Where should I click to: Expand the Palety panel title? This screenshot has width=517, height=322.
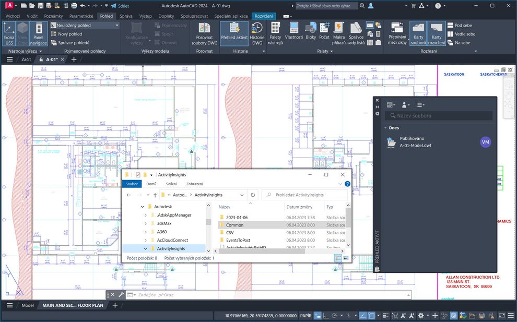[x=325, y=51]
